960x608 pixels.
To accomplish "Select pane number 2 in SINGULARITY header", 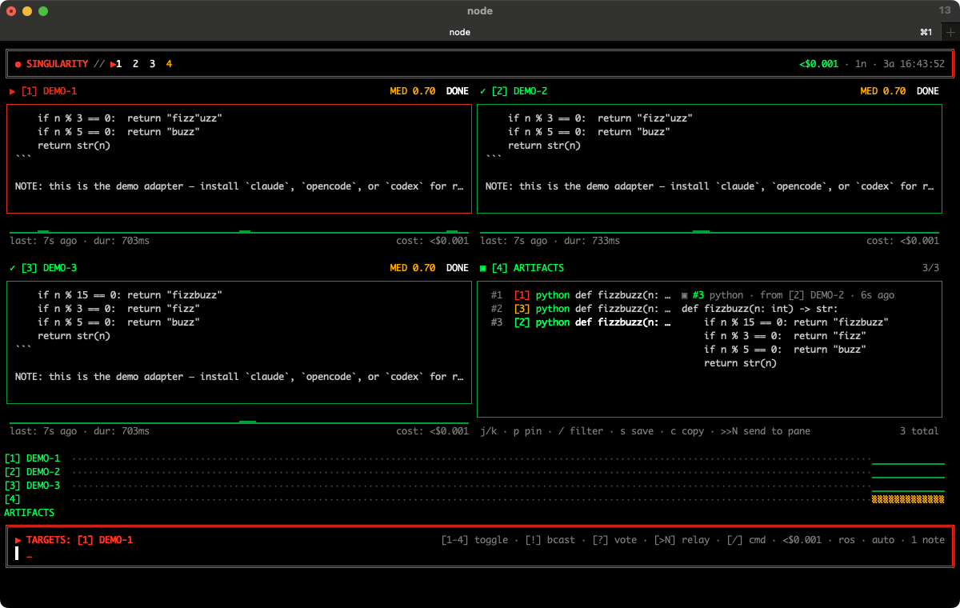I will tap(135, 64).
